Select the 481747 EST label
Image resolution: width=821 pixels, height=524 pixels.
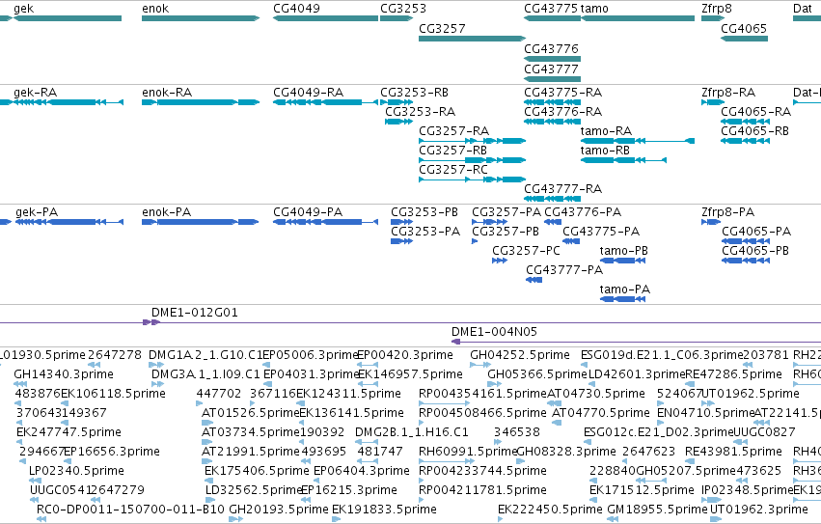coord(380,452)
